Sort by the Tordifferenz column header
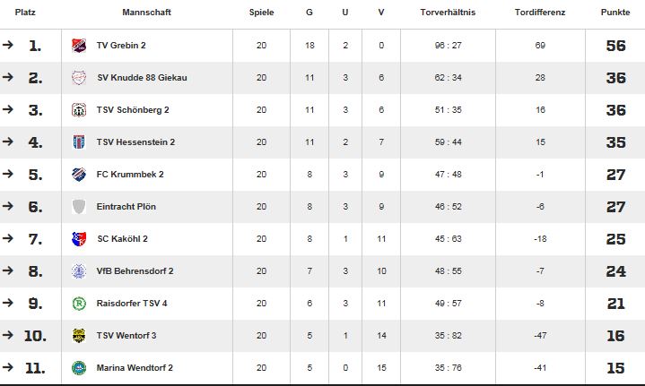This screenshot has width=645, height=386. [540, 13]
